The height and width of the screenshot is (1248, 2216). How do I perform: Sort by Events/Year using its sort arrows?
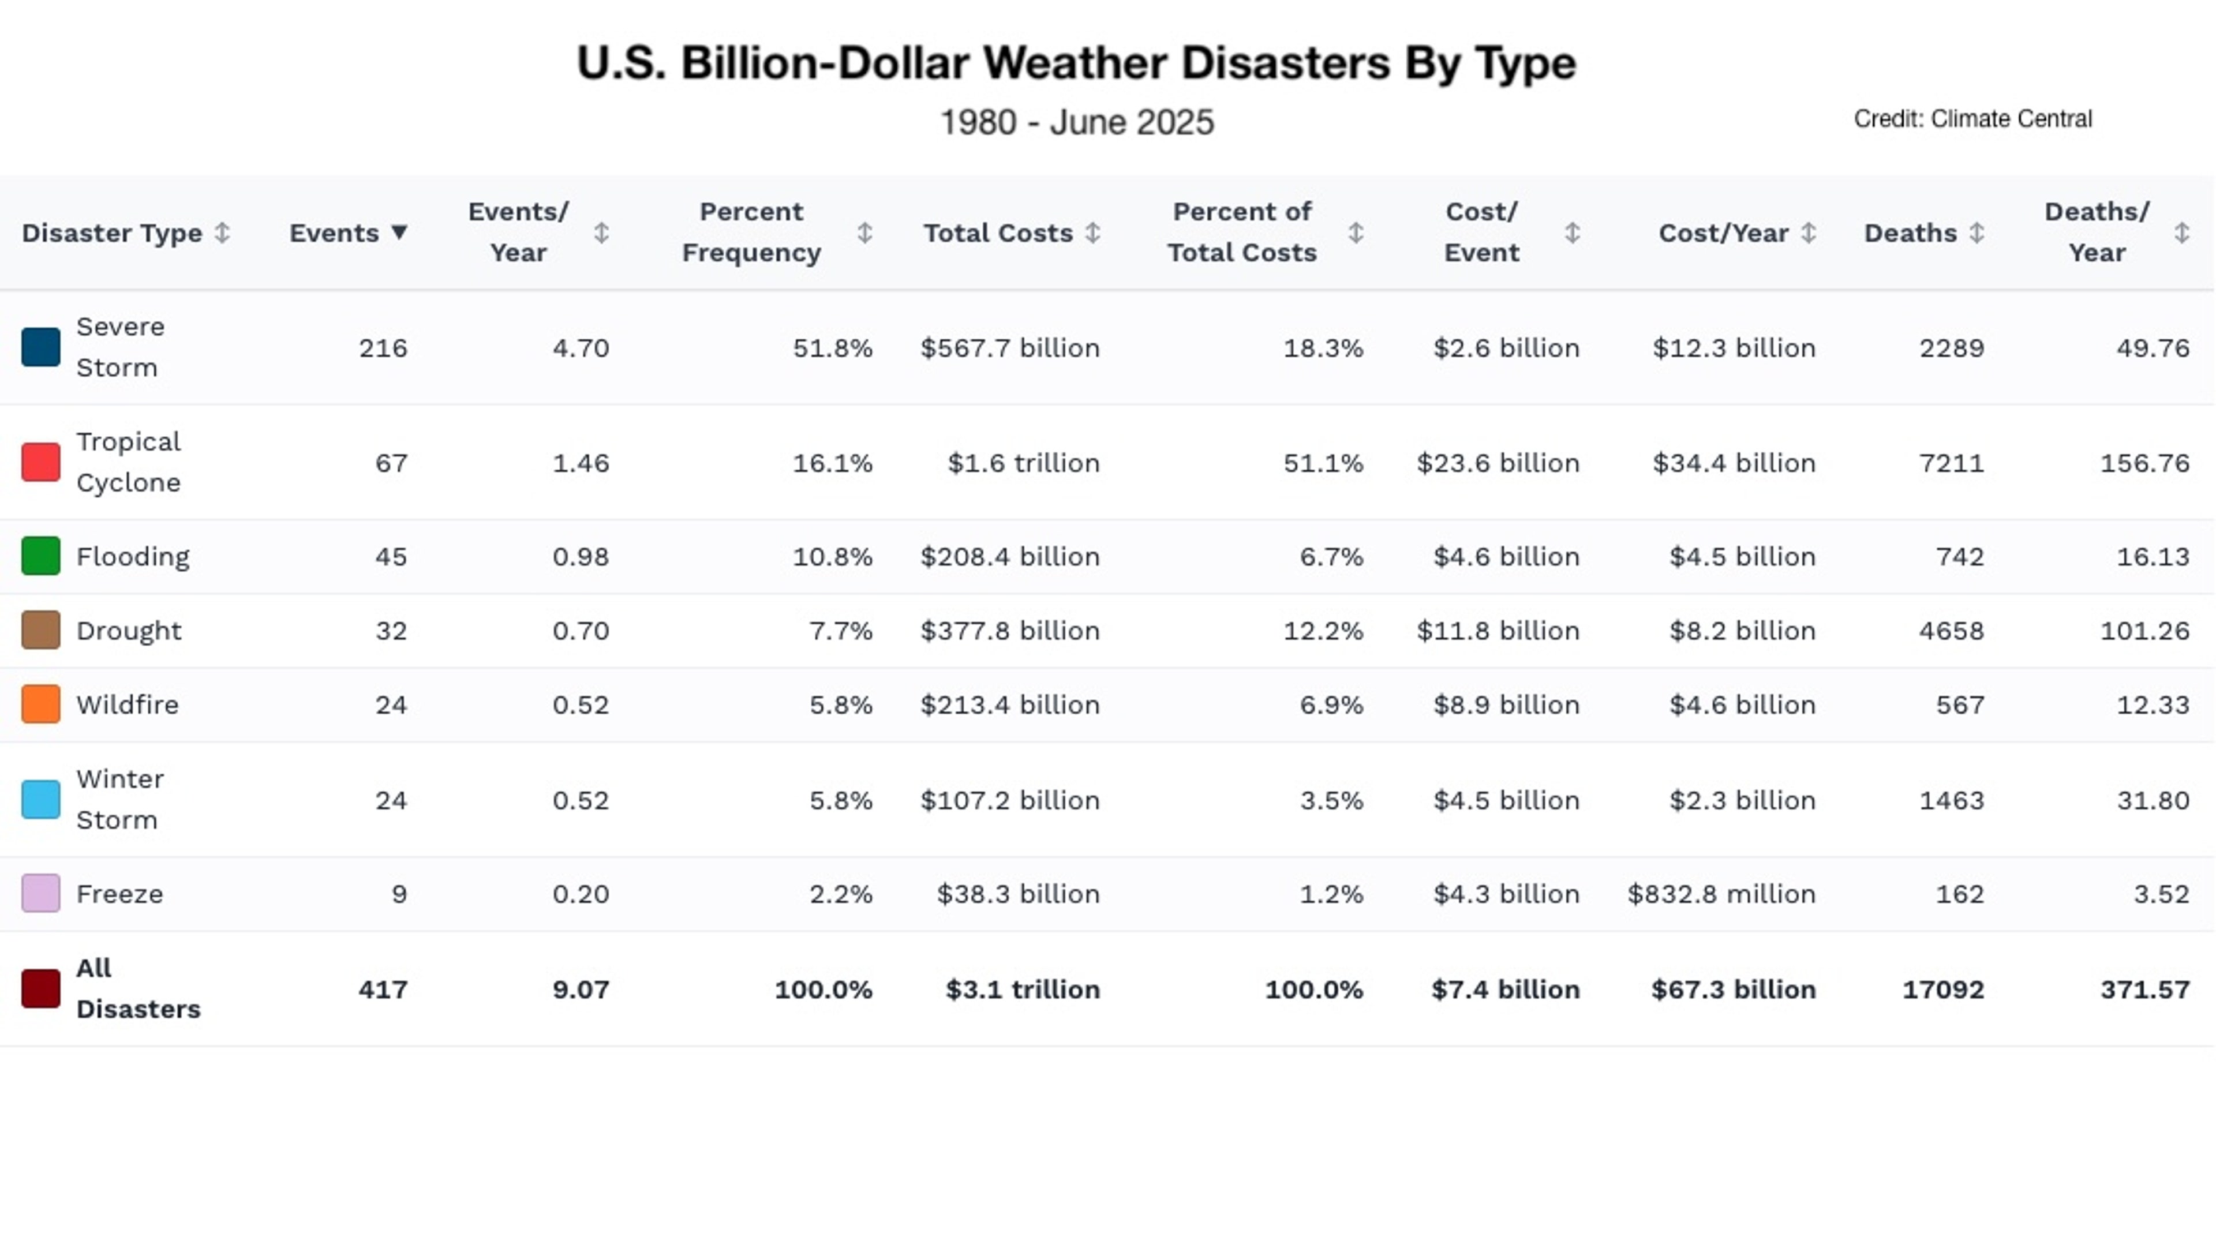point(602,232)
